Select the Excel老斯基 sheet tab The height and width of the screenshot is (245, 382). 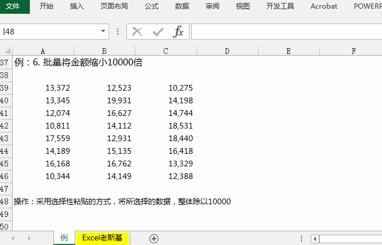[x=102, y=238]
